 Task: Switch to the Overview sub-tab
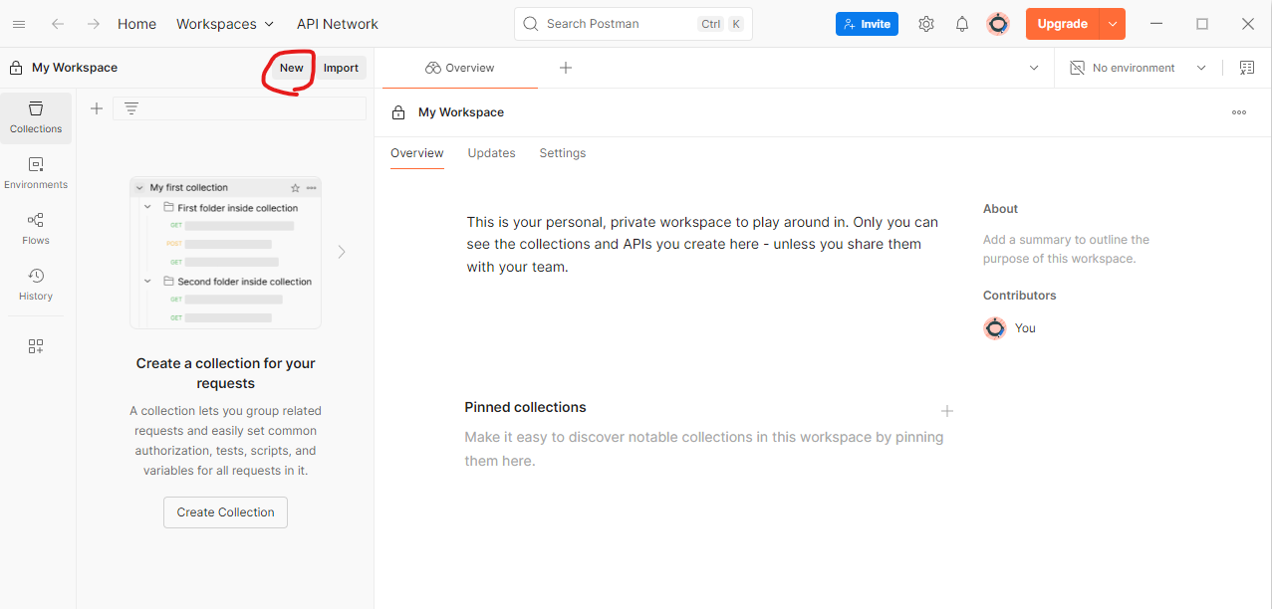pos(416,153)
